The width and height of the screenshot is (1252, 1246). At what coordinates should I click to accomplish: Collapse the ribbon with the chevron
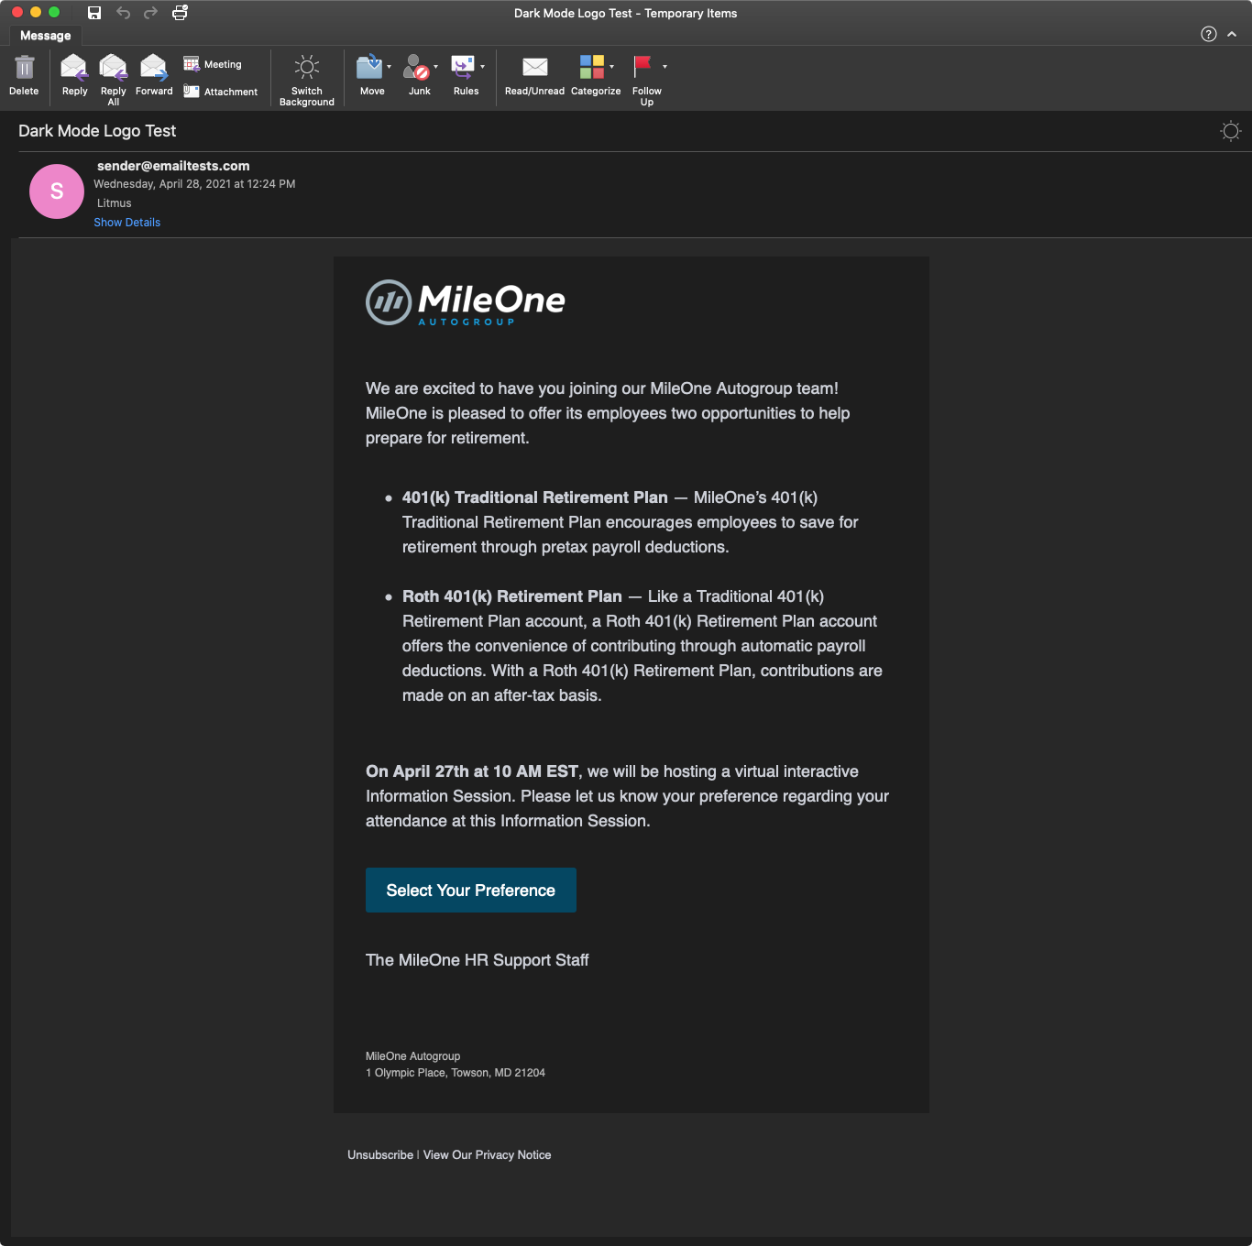point(1232,35)
